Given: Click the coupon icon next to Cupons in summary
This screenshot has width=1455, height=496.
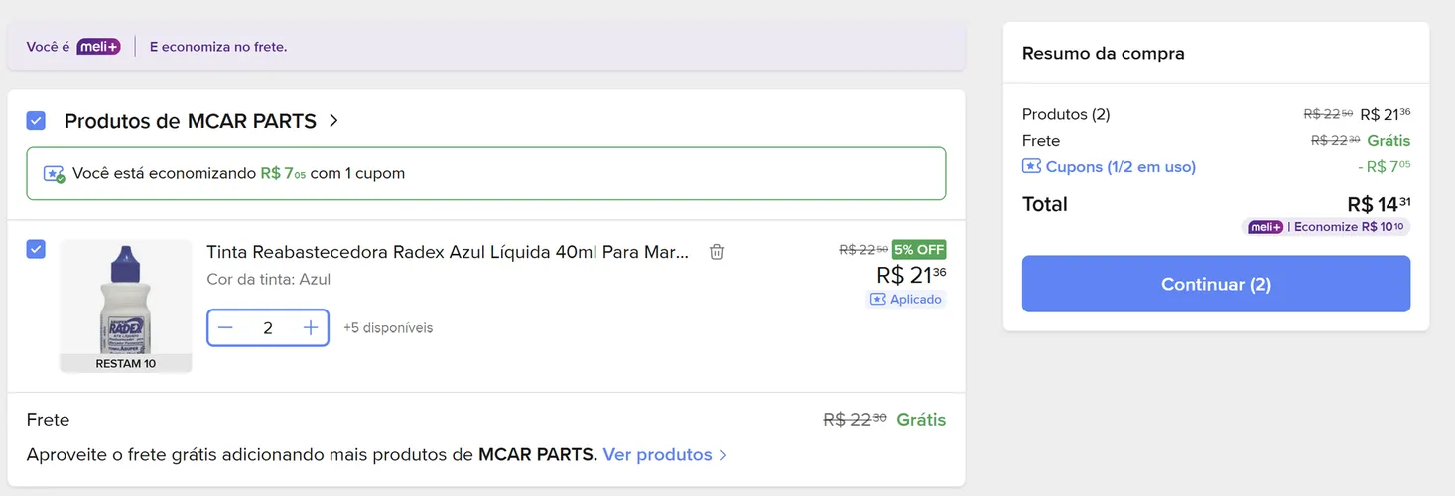Looking at the screenshot, I should pos(1032,167).
